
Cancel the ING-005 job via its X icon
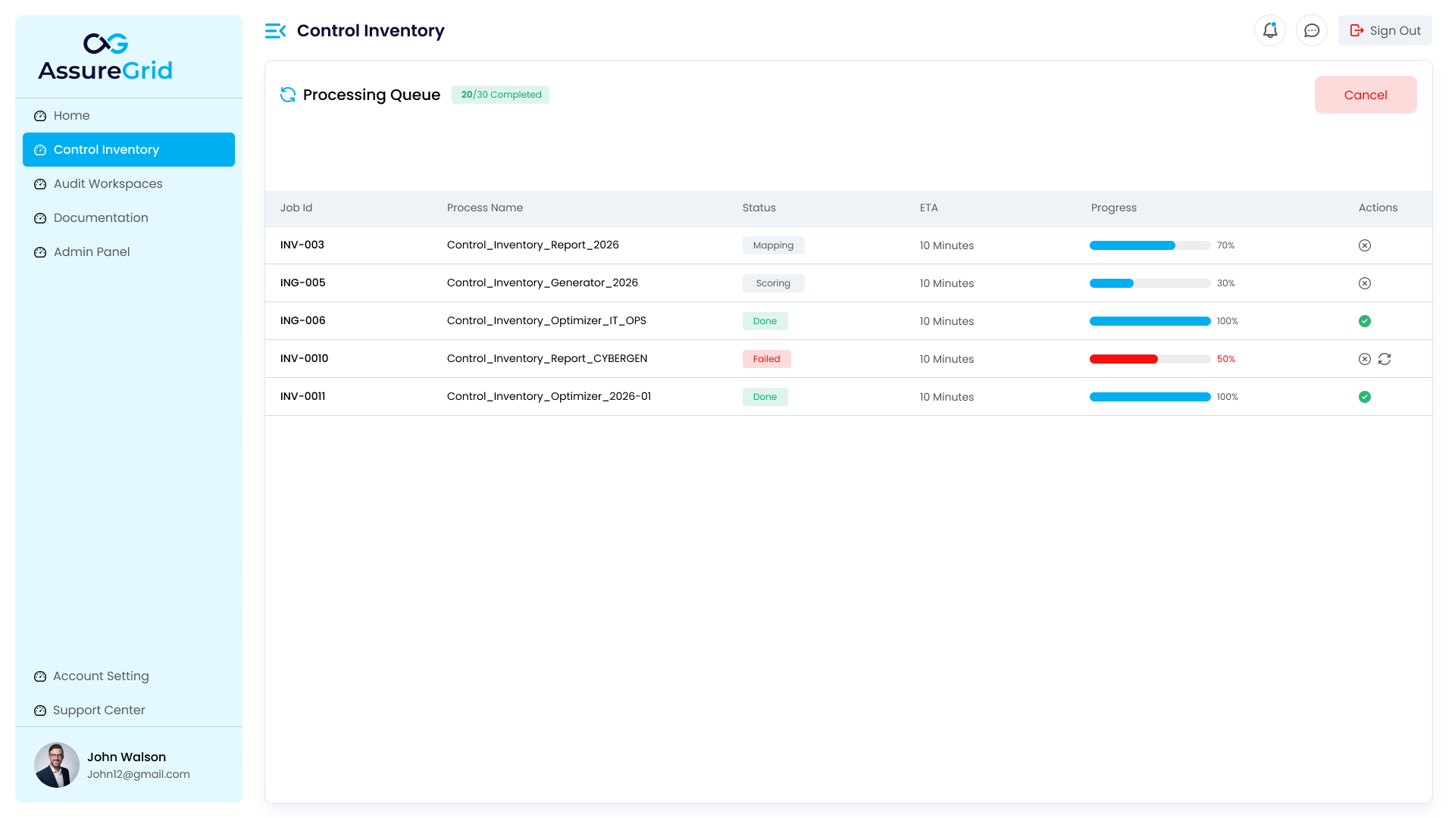click(x=1365, y=283)
